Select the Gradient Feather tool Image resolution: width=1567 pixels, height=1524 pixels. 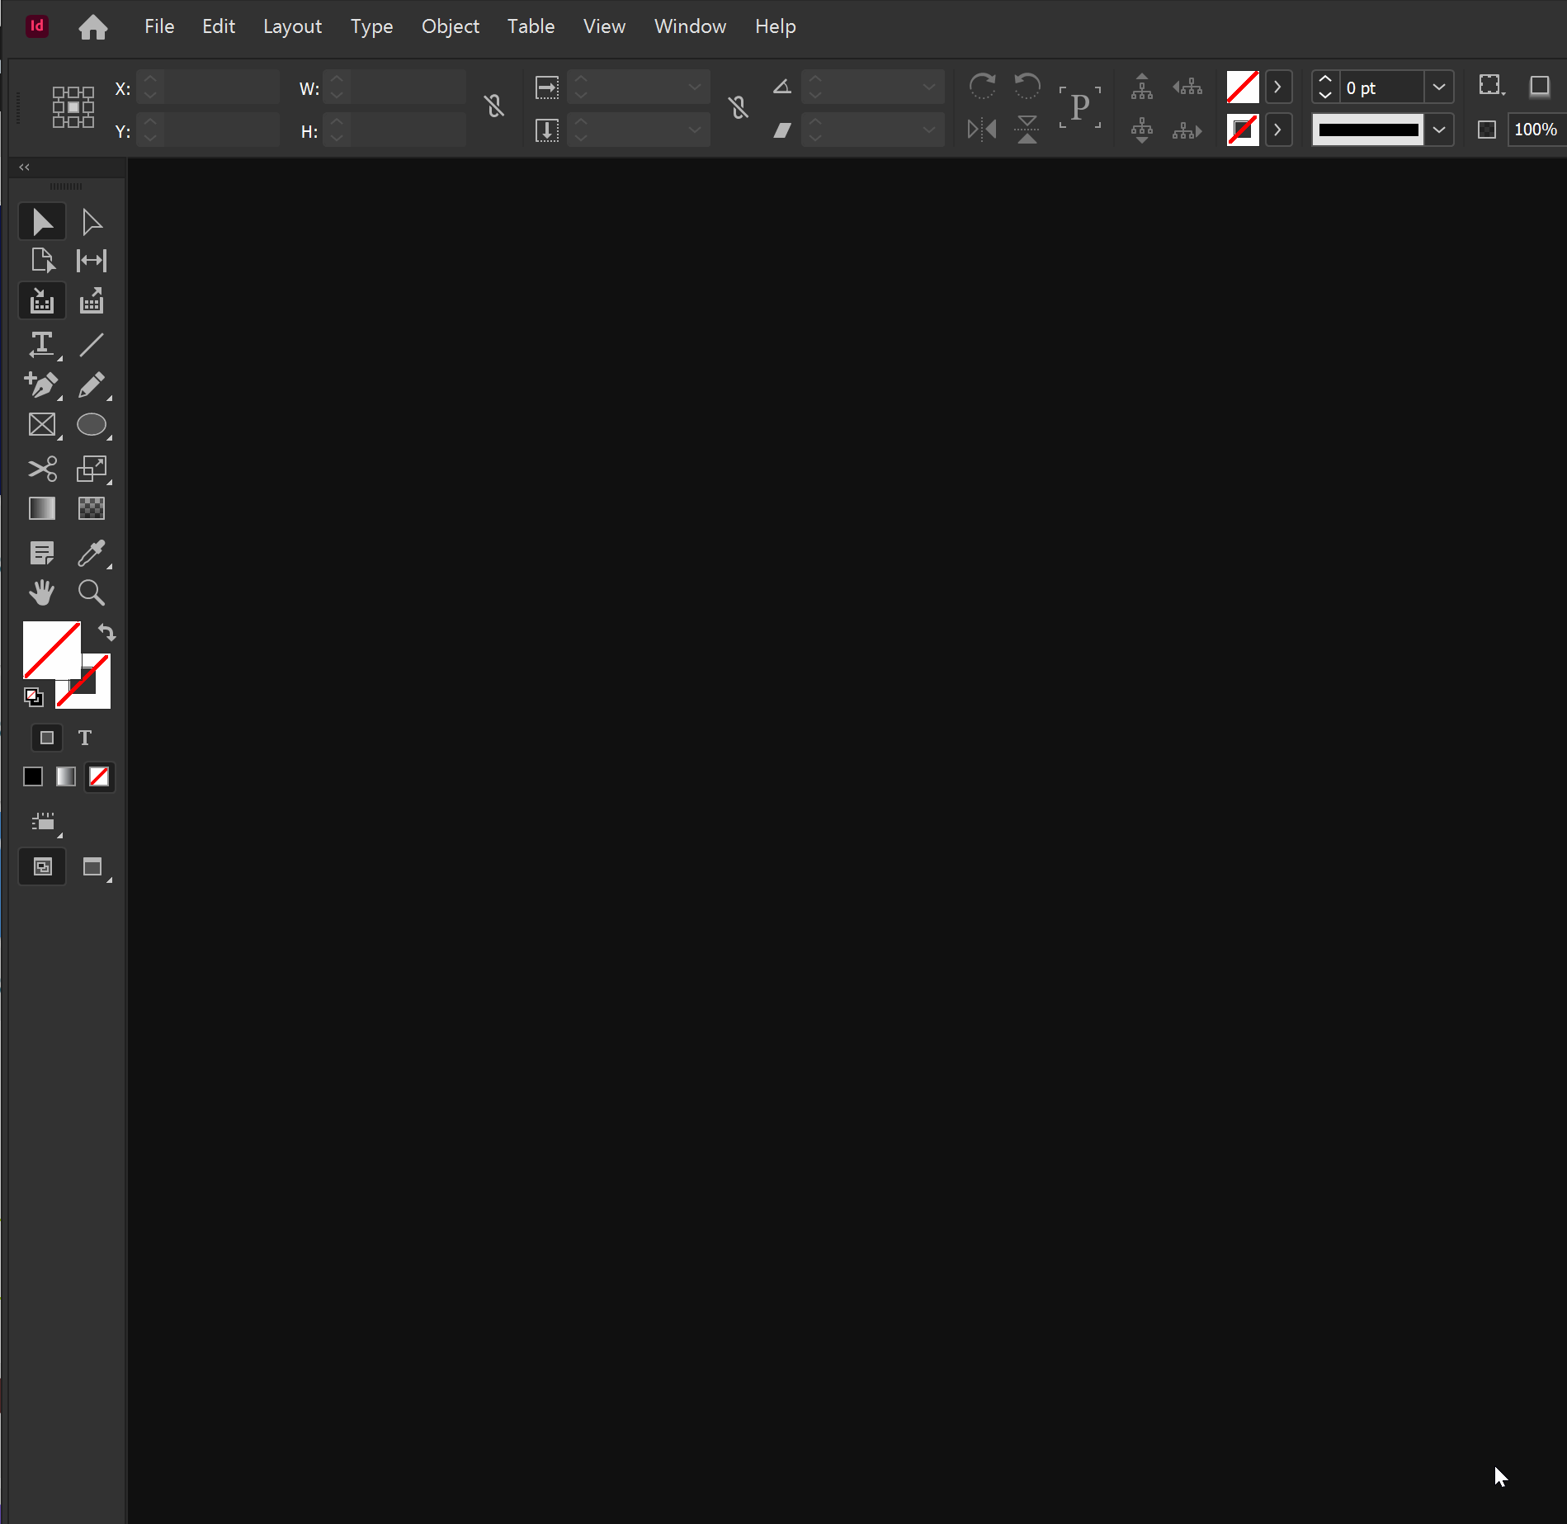tap(92, 508)
